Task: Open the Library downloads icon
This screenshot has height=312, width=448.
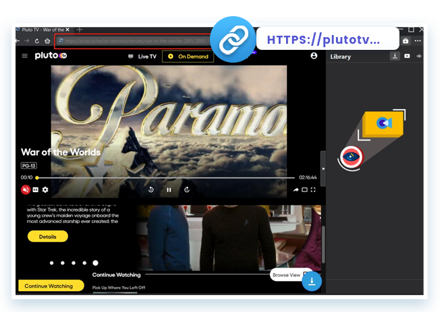Action: point(395,56)
